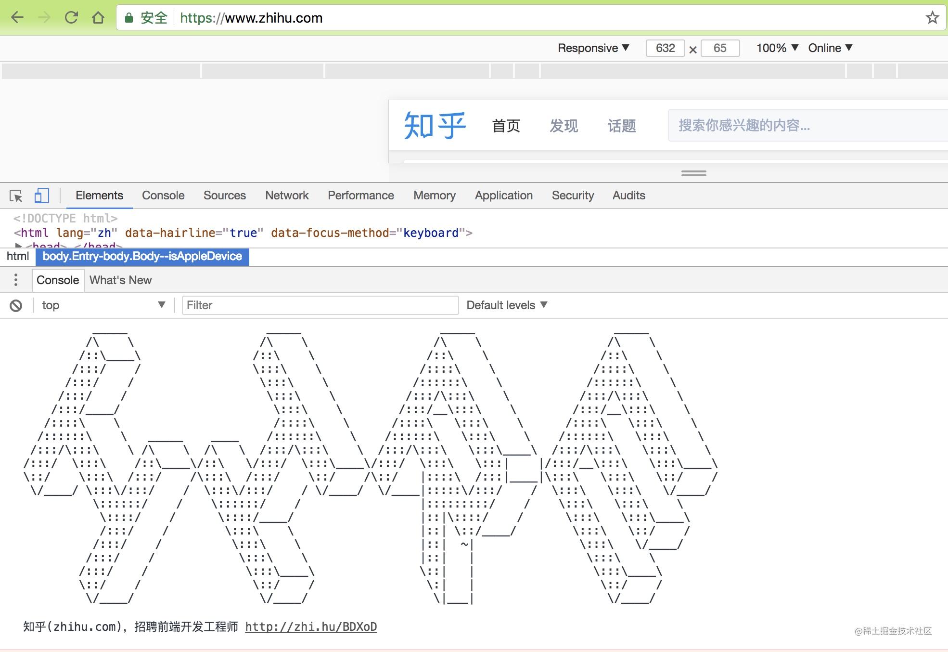Image resolution: width=948 pixels, height=652 pixels.
Task: Click the browser back arrow
Action: point(17,18)
